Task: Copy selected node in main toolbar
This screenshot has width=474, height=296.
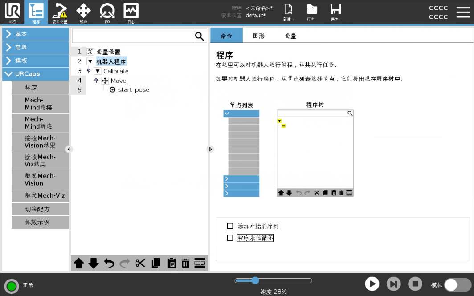Action: pos(156,263)
